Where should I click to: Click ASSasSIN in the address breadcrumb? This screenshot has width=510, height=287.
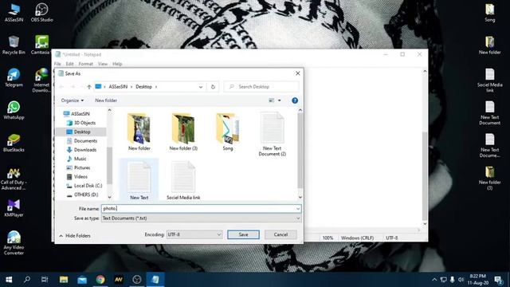(118, 87)
